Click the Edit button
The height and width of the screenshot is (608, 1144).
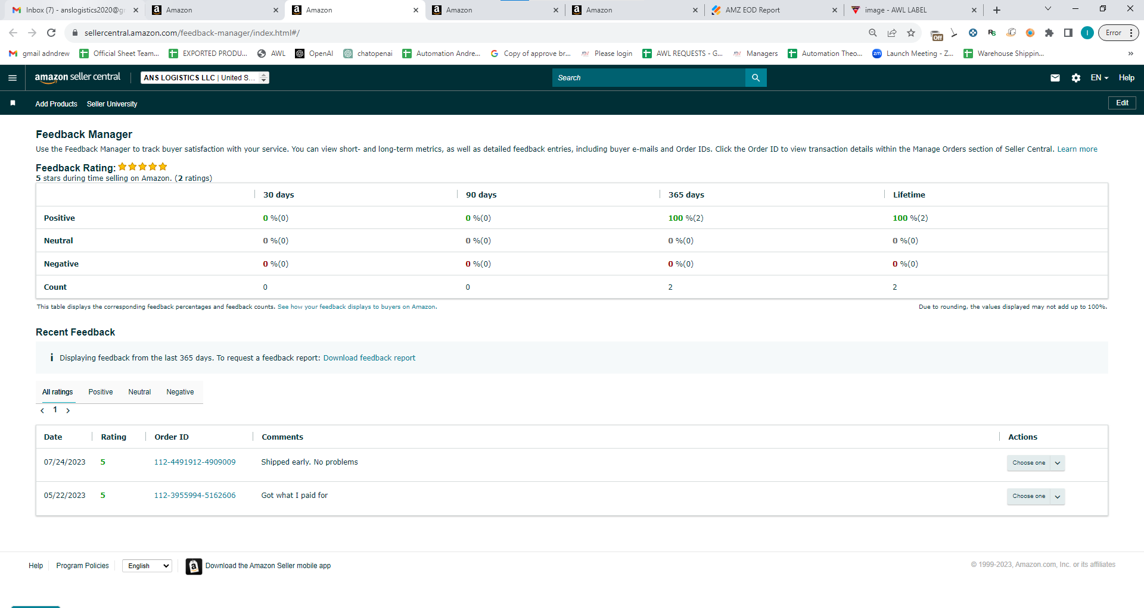click(1122, 103)
